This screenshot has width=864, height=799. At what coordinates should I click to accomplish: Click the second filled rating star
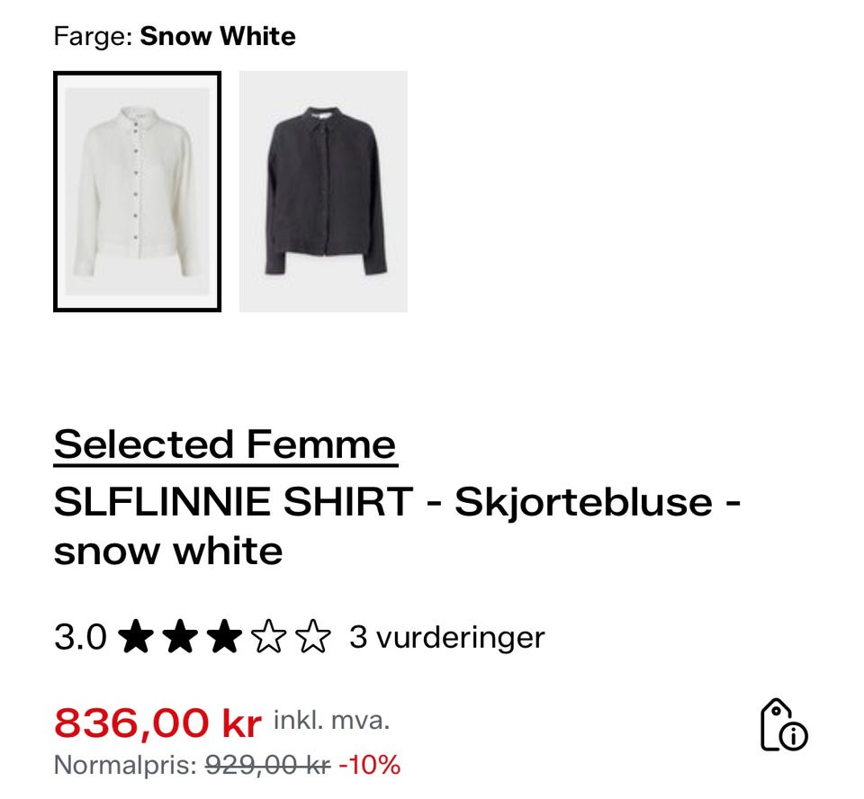[x=179, y=637]
